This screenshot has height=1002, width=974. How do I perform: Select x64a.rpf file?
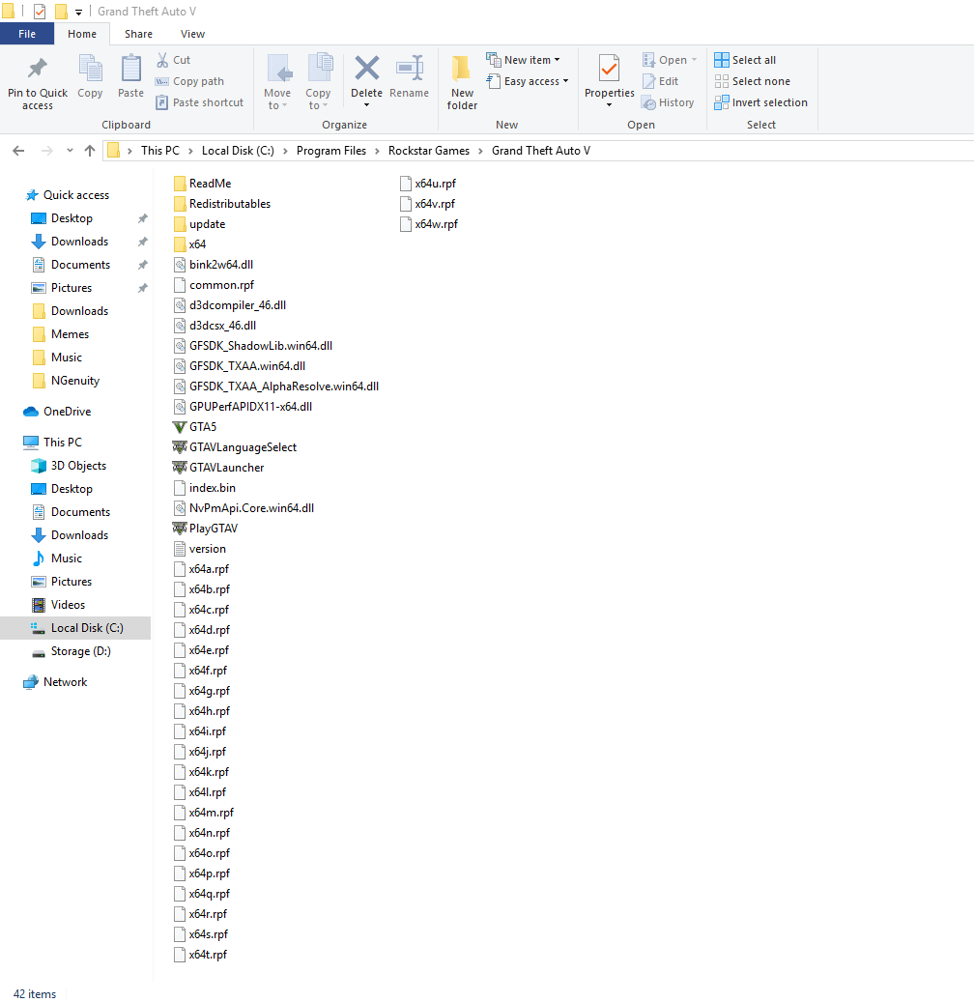coord(201,569)
